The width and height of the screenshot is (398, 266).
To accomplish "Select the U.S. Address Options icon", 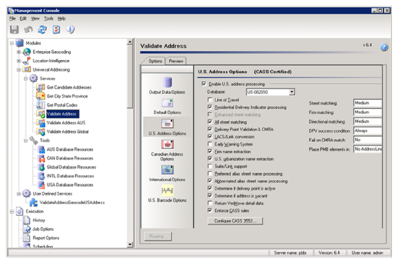I will 167,124.
